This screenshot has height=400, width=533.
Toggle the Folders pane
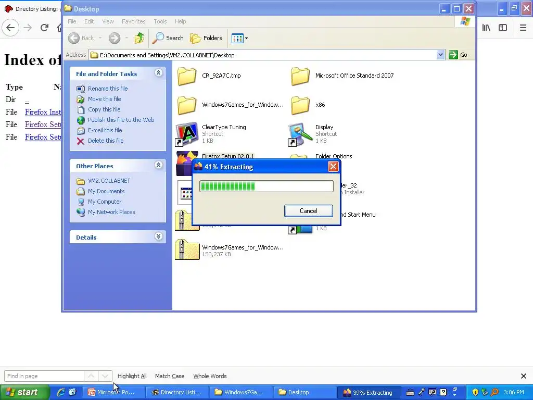[x=206, y=38]
